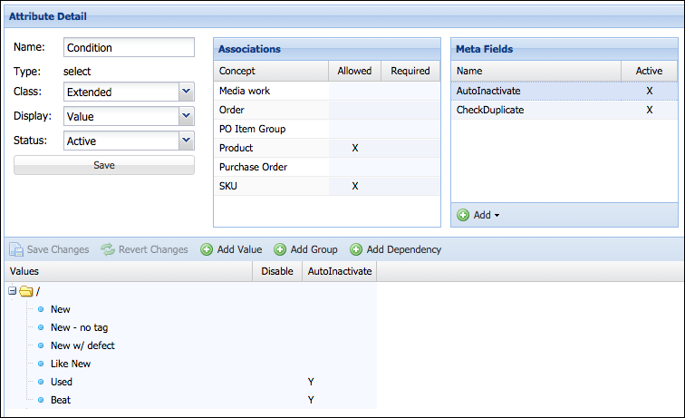Click the Add Group label
Viewport: 685px width, 418px height.
314,249
